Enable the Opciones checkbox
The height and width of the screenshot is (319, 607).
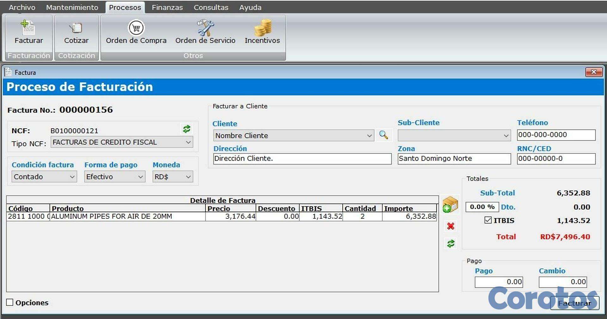pos(9,302)
